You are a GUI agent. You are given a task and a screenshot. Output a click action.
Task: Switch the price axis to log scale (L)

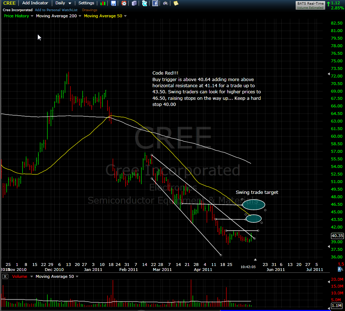[x=342, y=269]
